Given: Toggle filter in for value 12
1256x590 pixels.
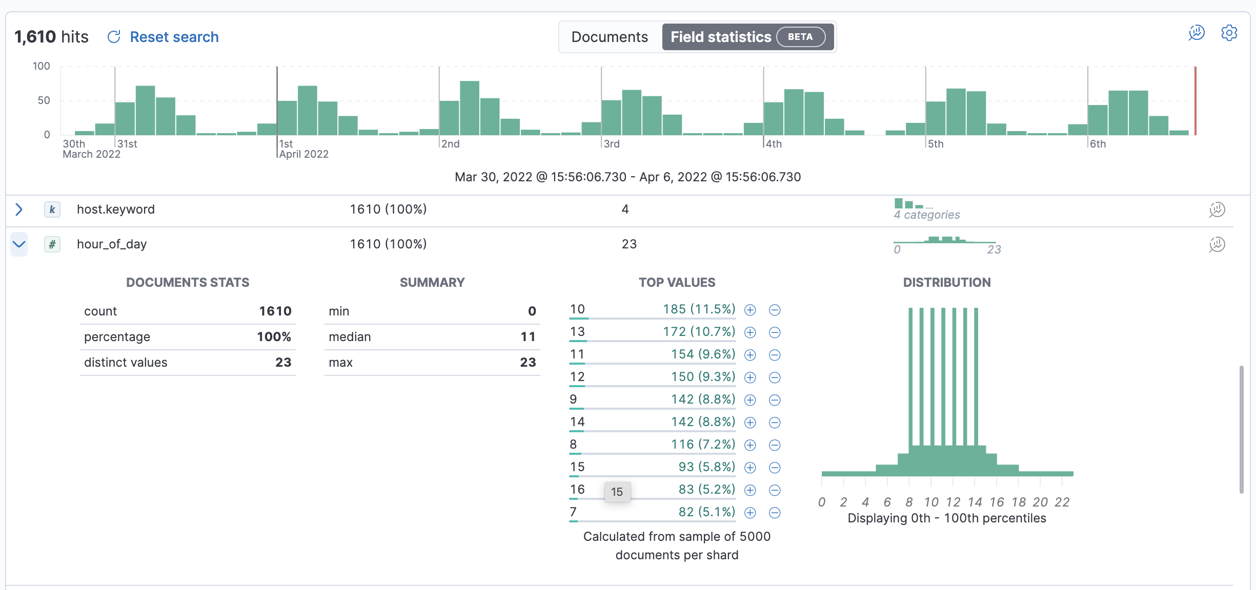Looking at the screenshot, I should pos(749,377).
